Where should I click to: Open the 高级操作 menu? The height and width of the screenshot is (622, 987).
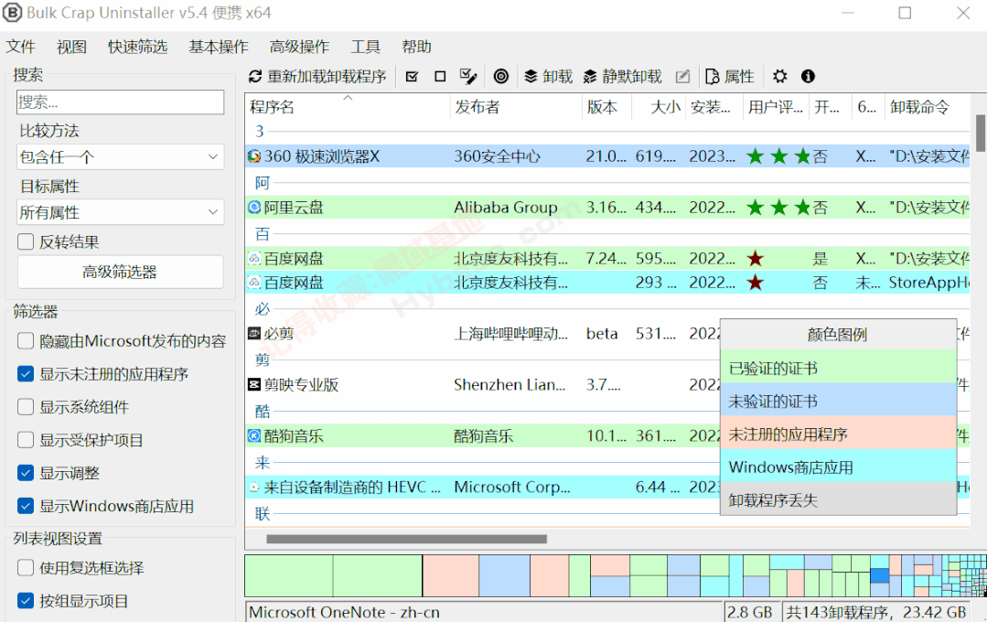[x=299, y=48]
